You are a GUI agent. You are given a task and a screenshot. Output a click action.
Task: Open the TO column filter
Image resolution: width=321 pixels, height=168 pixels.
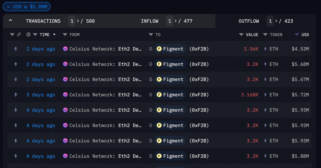coord(151,35)
